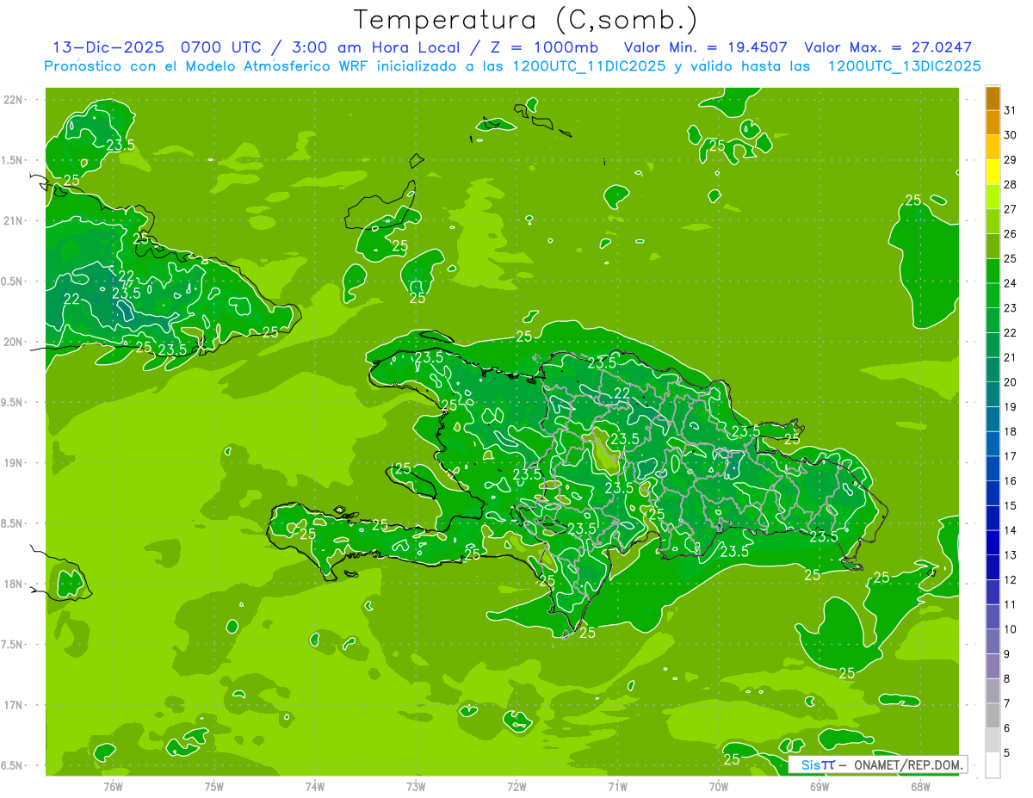
Task: Click legend scale value '17'
Action: [x=1011, y=456]
